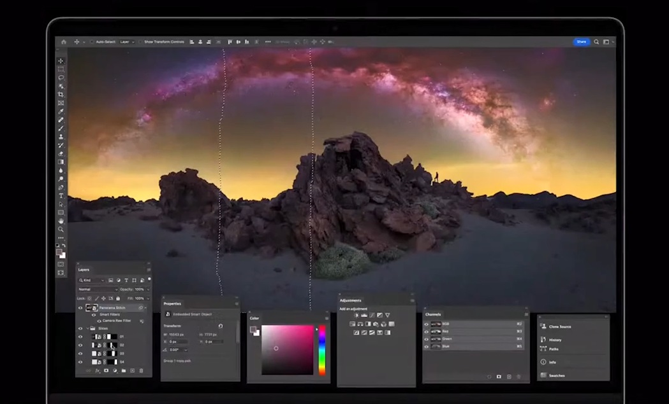The width and height of the screenshot is (669, 404).
Task: Toggle layer filtering on/off dot
Action: tap(149, 279)
